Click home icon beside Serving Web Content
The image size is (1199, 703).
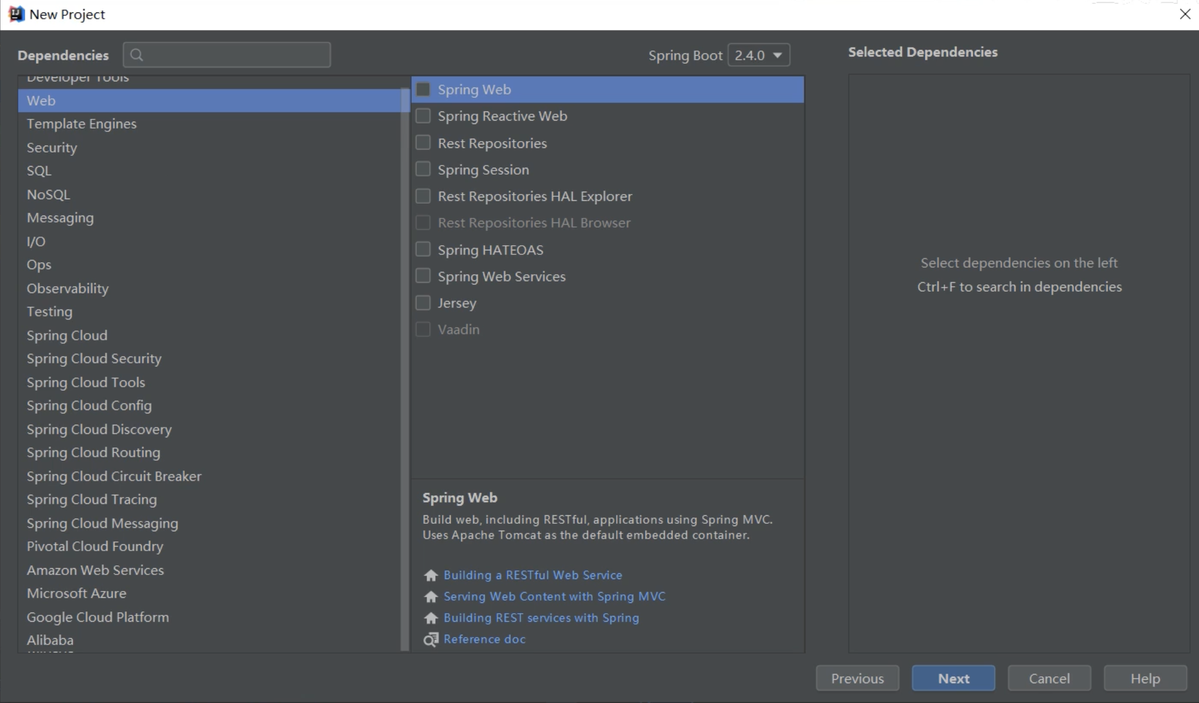point(431,597)
